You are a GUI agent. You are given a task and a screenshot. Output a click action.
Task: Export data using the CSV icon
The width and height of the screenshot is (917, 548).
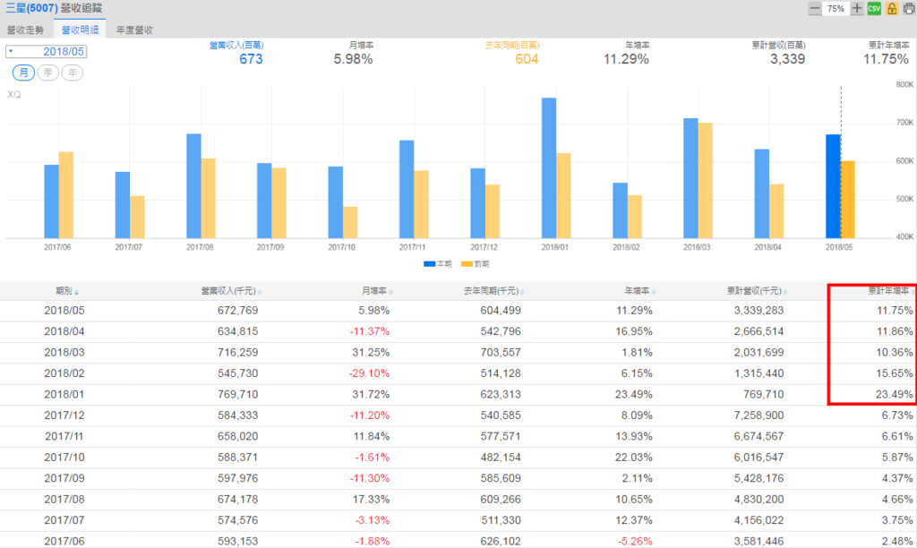[x=874, y=9]
